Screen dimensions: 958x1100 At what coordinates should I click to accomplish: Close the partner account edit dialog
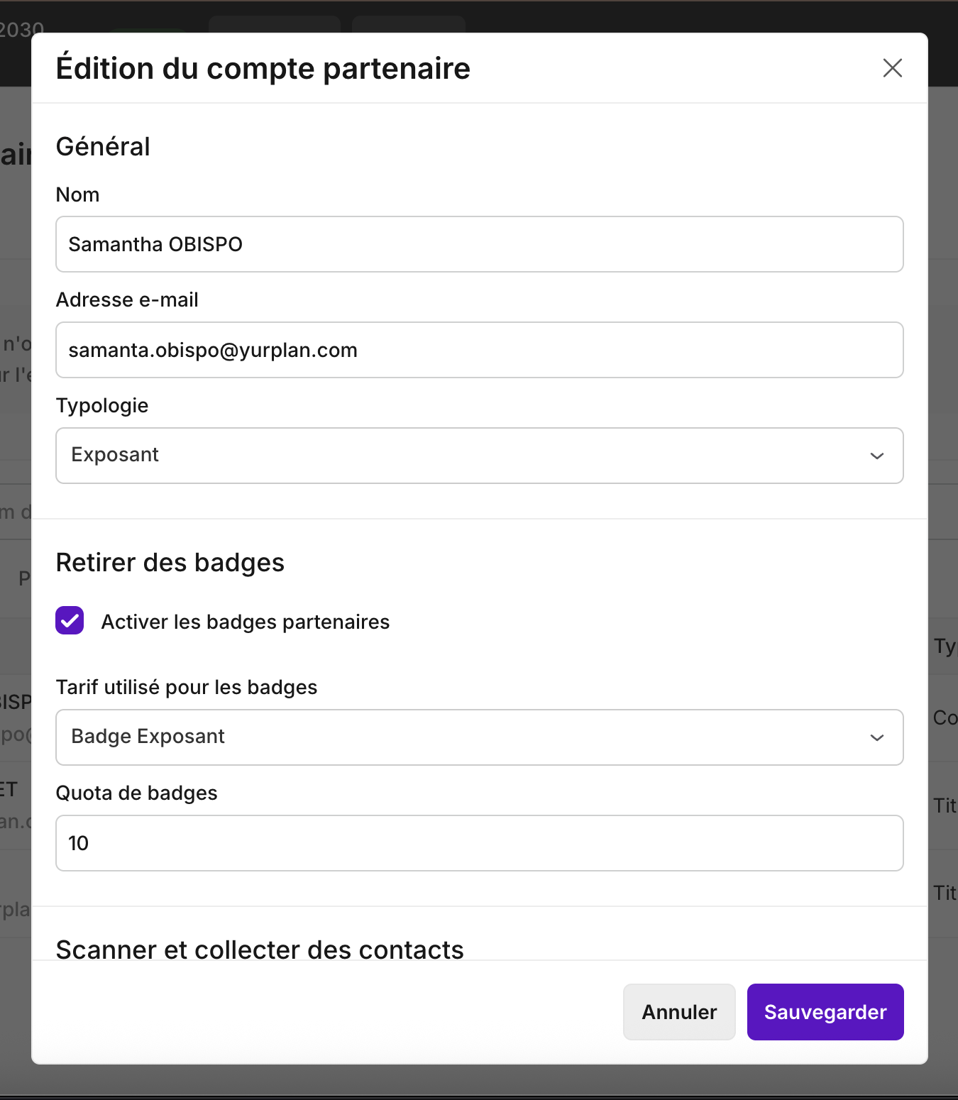892,68
